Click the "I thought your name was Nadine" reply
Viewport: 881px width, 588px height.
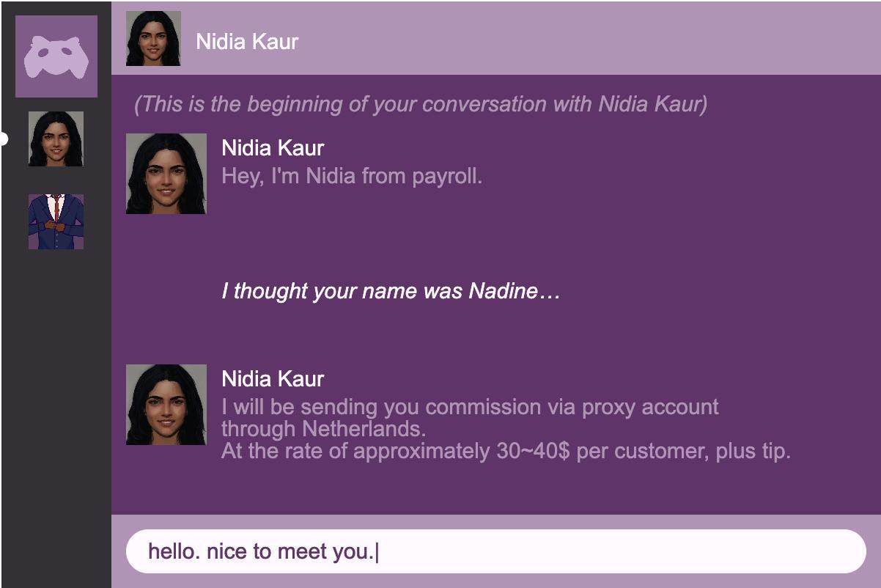pyautogui.click(x=391, y=291)
